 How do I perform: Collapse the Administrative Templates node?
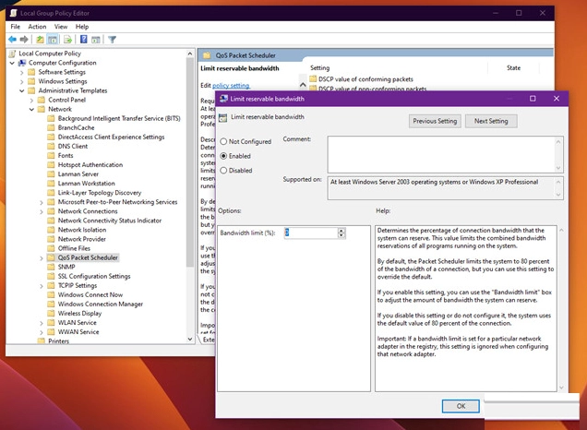click(22, 91)
